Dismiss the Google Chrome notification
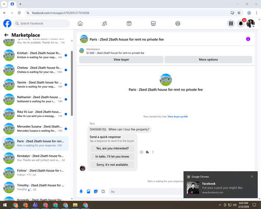Viewport: 261px width, 209px height. (252, 177)
